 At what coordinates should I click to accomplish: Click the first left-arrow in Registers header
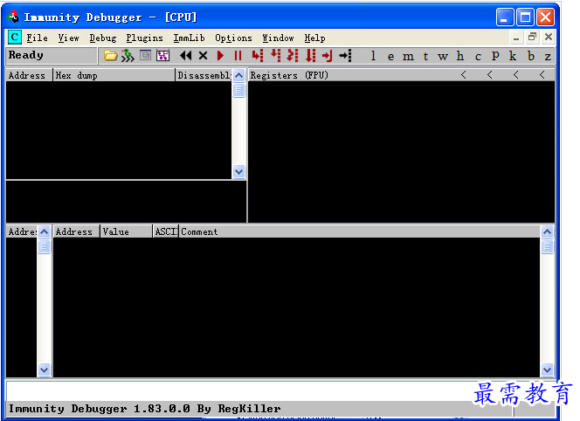(x=464, y=75)
